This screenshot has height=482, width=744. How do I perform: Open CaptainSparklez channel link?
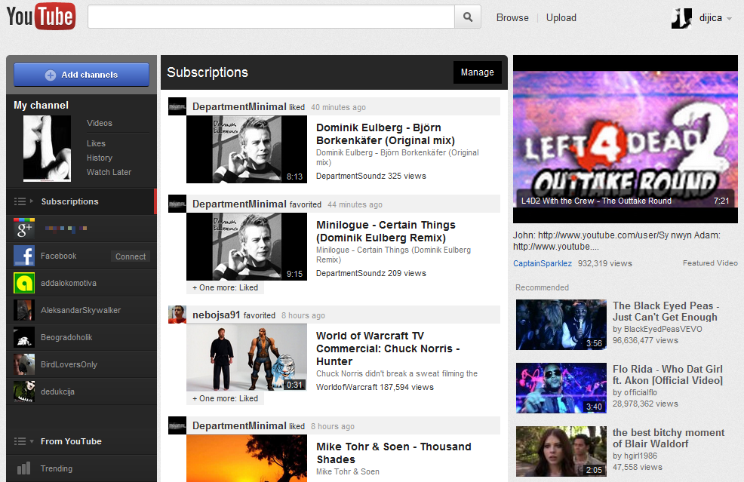tap(543, 263)
